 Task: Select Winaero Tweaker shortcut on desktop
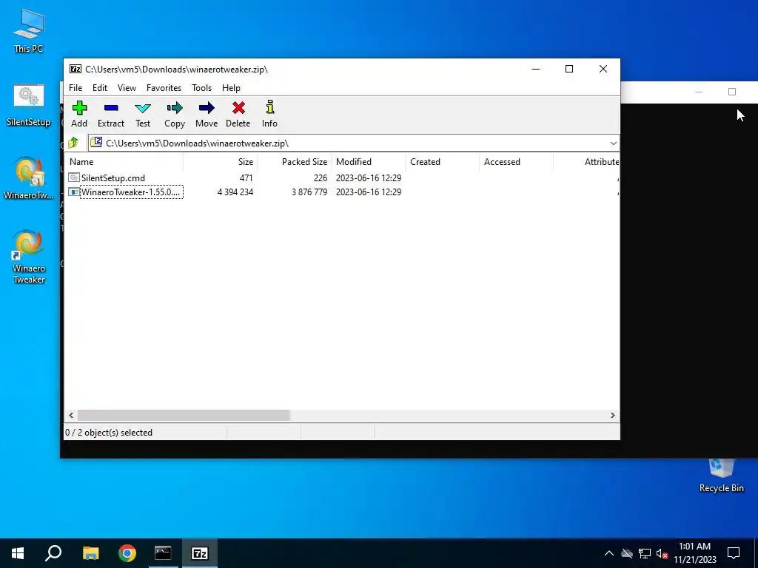pos(29,257)
